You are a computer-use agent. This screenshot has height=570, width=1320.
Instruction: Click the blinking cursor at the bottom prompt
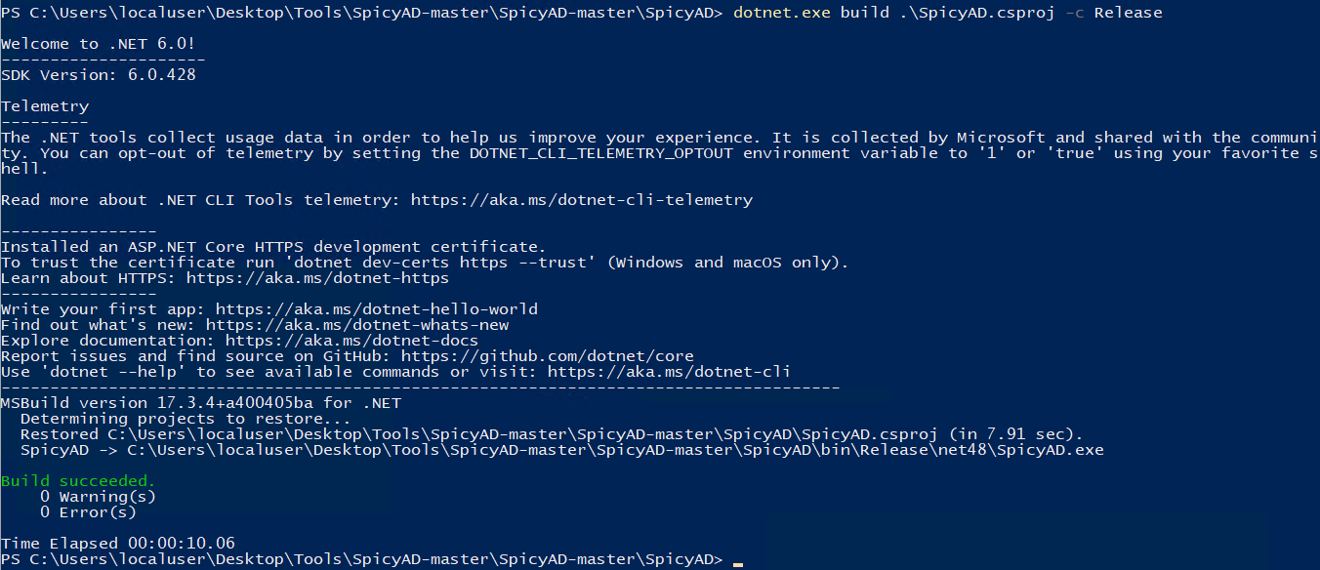(737, 561)
